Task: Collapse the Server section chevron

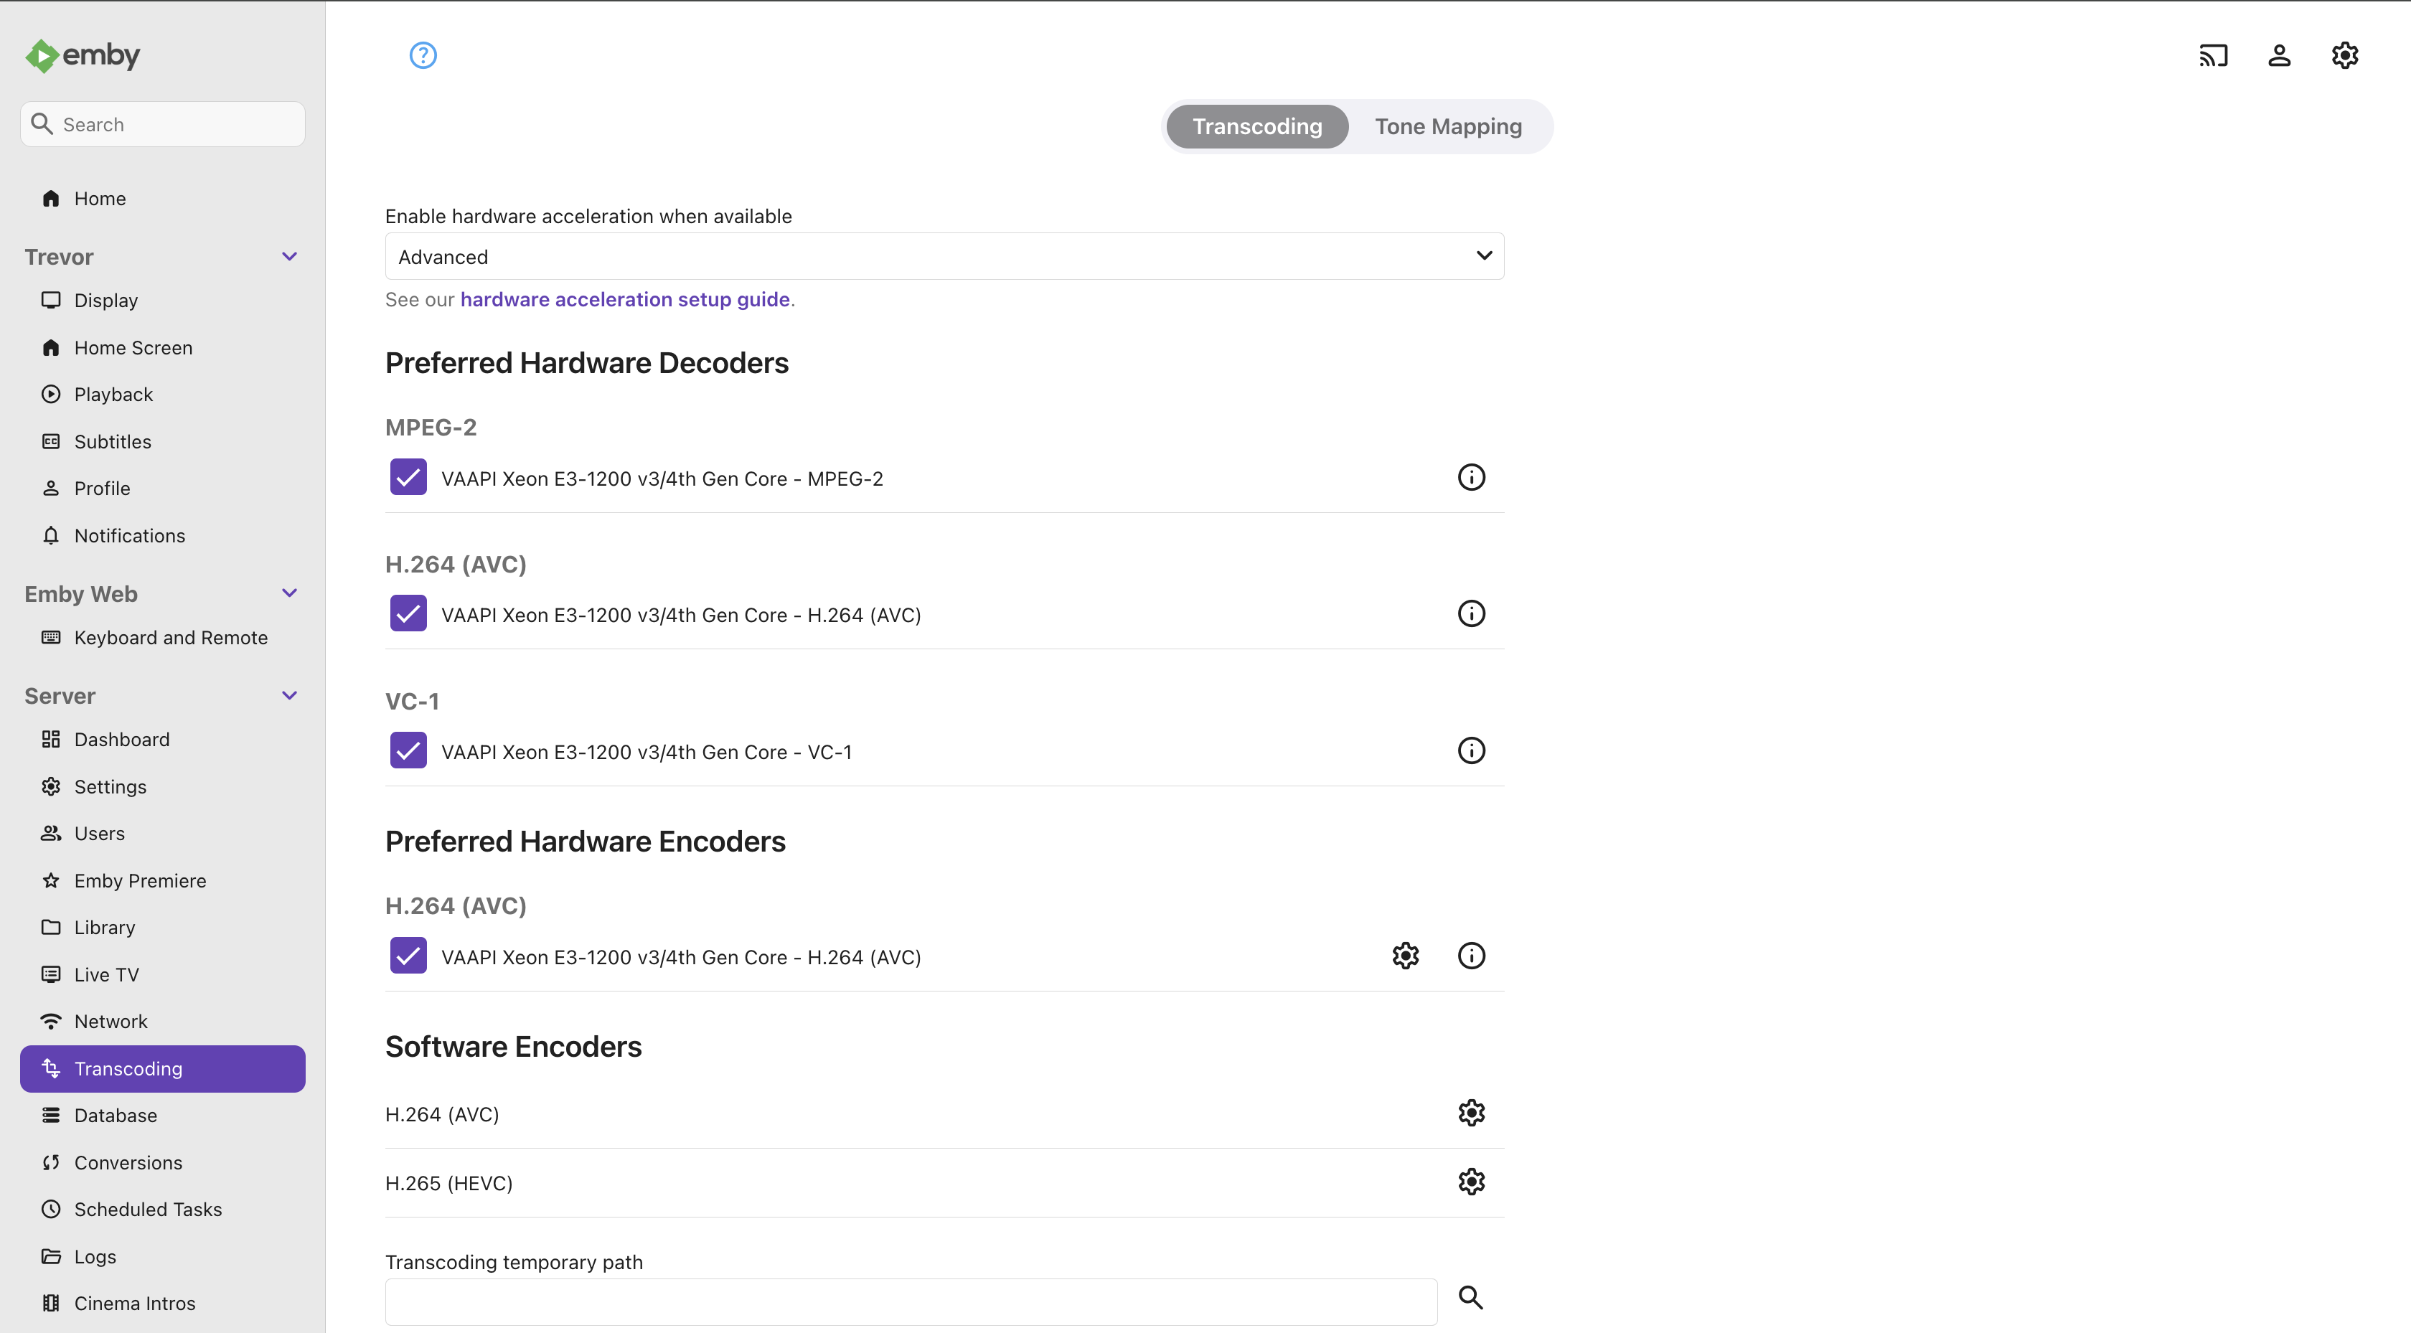Action: 289,695
